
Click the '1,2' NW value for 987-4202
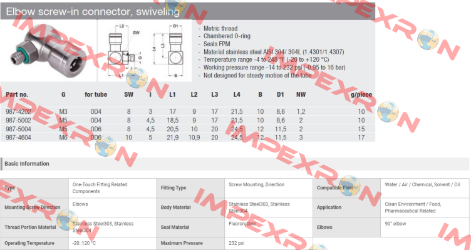coord(301,111)
